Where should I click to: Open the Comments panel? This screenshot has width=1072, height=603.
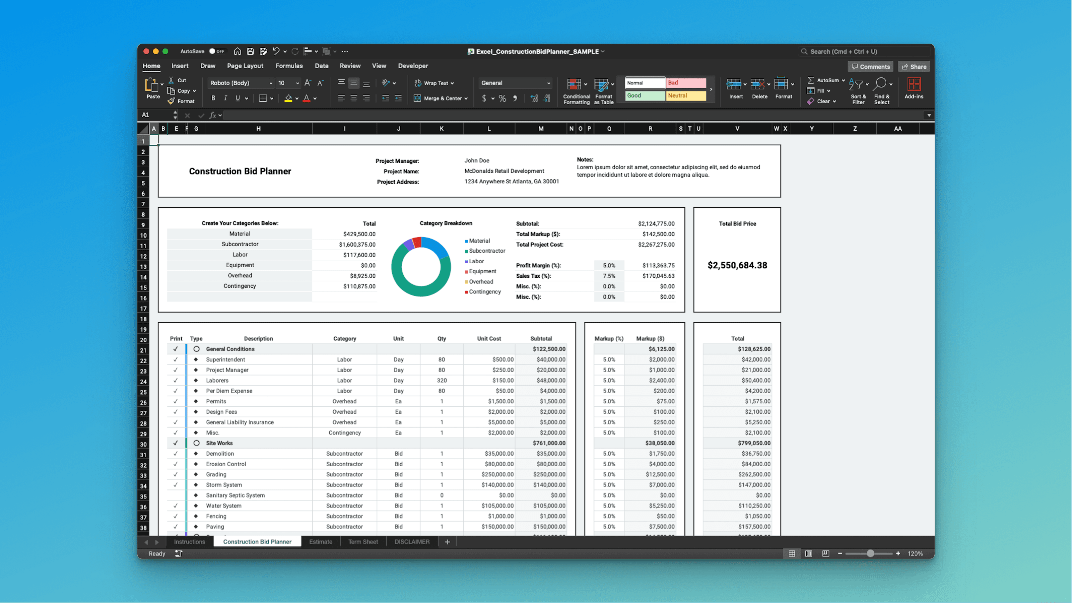click(x=870, y=67)
